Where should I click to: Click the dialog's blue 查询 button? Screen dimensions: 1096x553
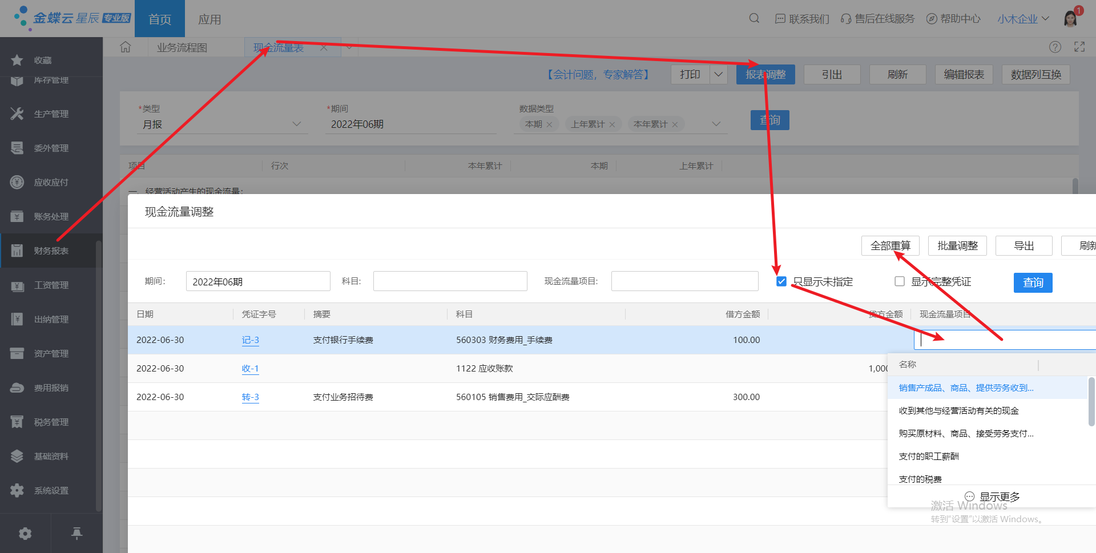(x=1033, y=282)
